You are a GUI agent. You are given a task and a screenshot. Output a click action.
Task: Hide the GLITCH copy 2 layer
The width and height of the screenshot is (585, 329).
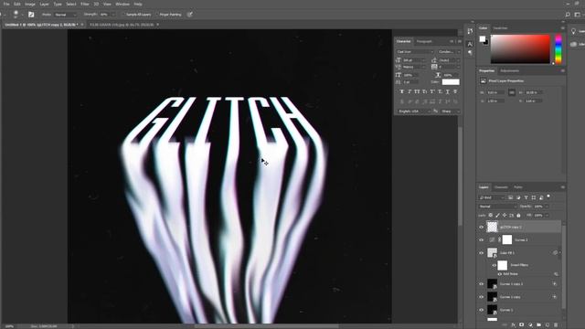point(481,227)
